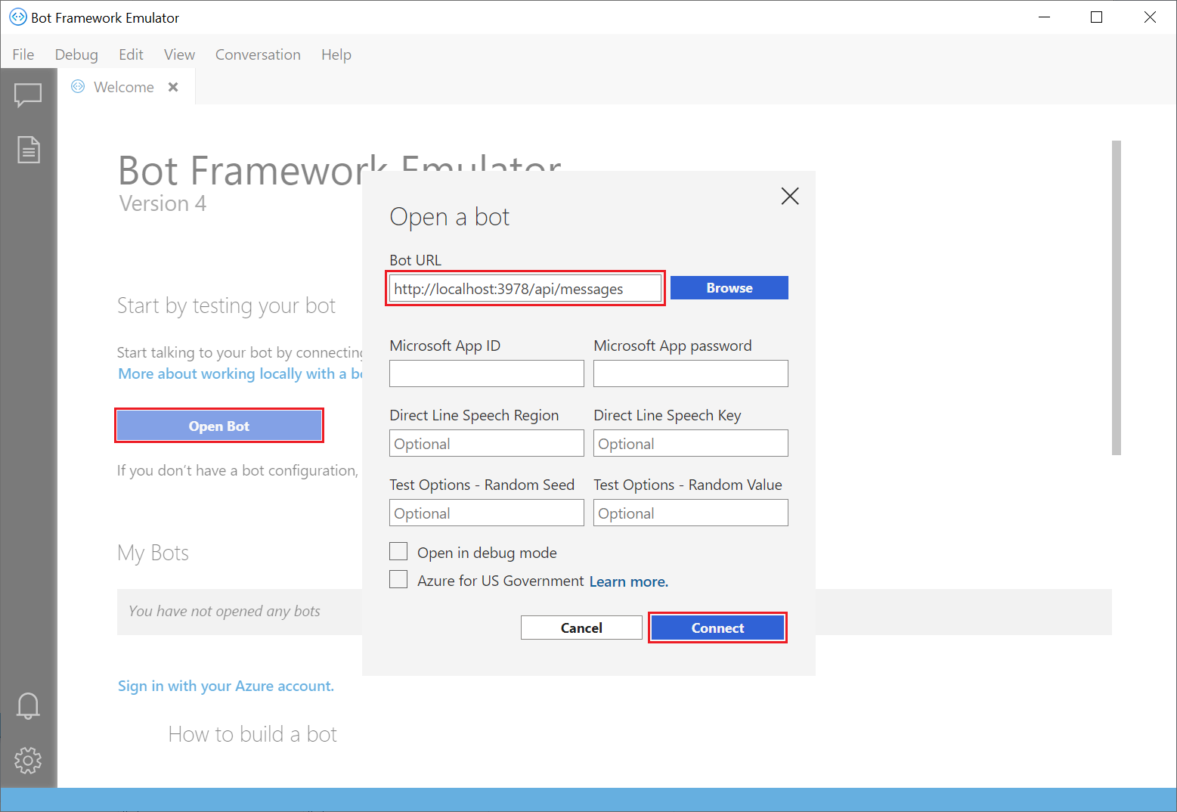Check Azure for US Government option
This screenshot has width=1177, height=812.
pyautogui.click(x=398, y=579)
